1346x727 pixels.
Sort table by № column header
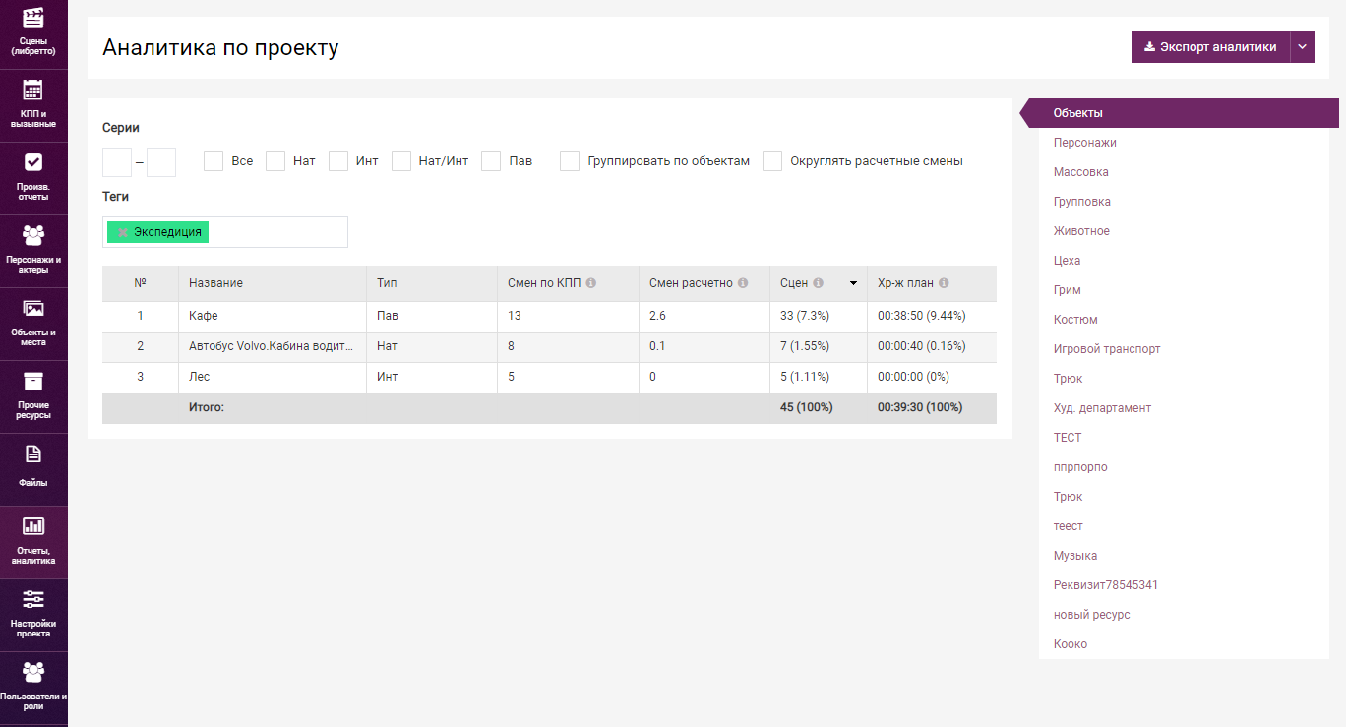click(x=140, y=283)
